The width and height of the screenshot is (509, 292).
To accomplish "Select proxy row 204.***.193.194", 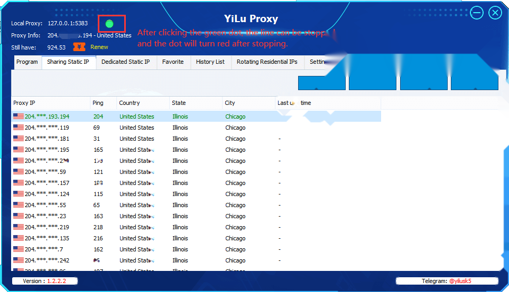I will click(x=196, y=116).
